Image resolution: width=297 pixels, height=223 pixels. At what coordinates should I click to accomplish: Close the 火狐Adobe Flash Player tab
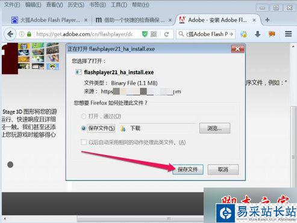(86, 20)
